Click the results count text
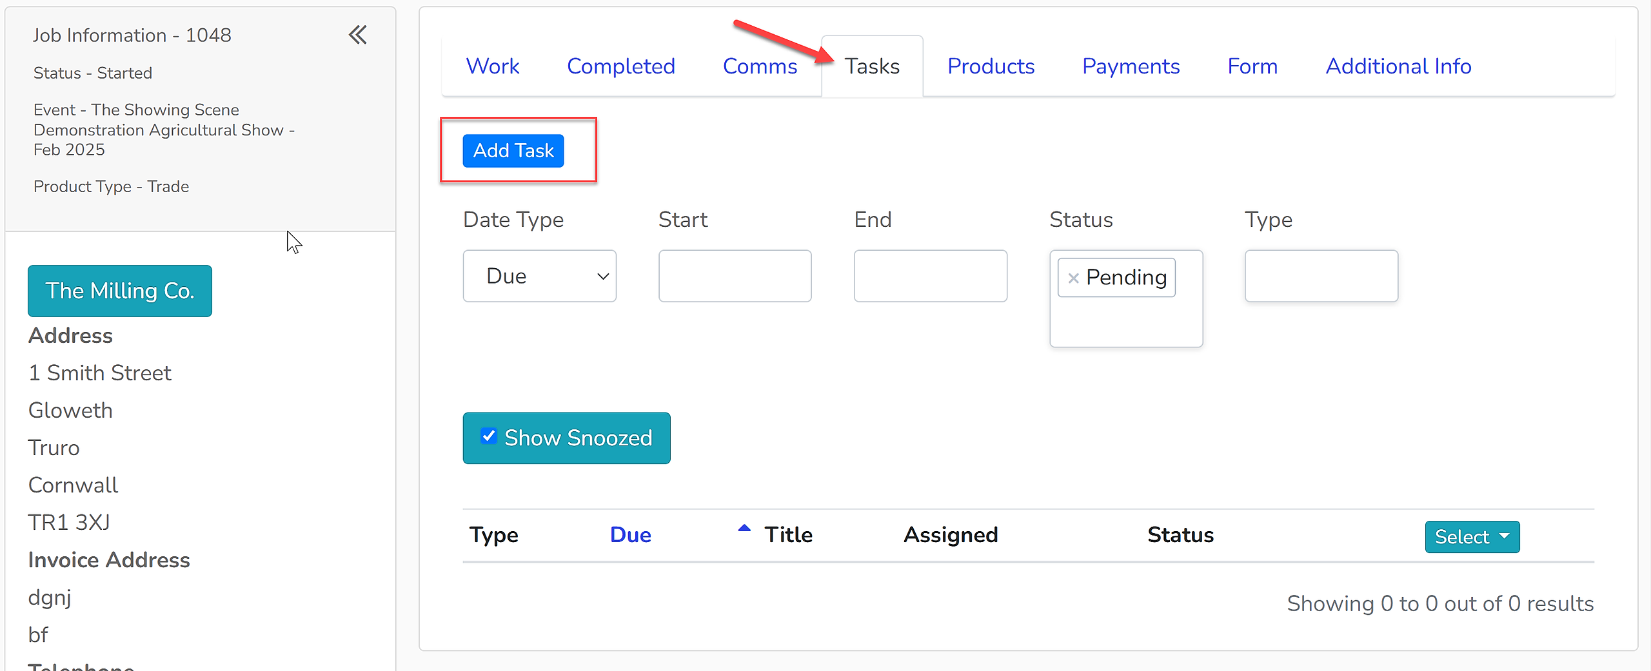Viewport: 1651px width, 671px height. click(1440, 603)
